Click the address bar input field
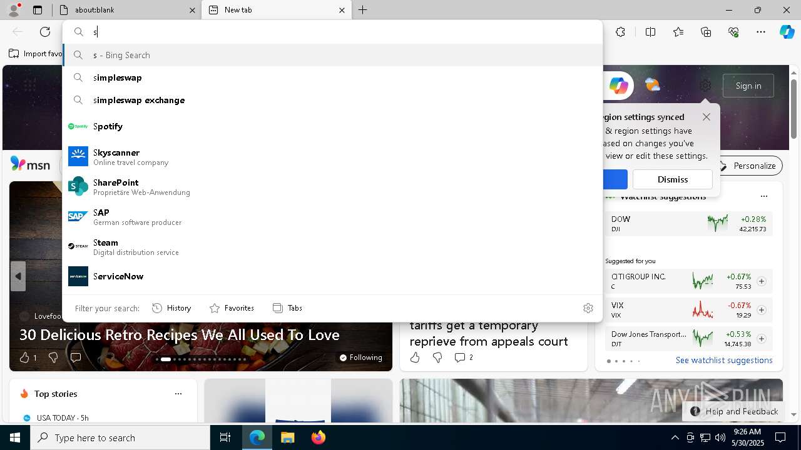The width and height of the screenshot is (801, 450). pos(332,32)
